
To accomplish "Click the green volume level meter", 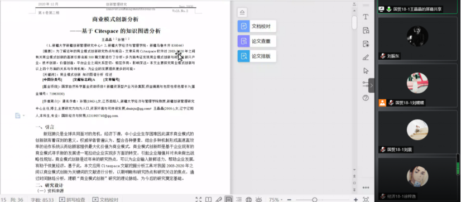I will point(458,165).
